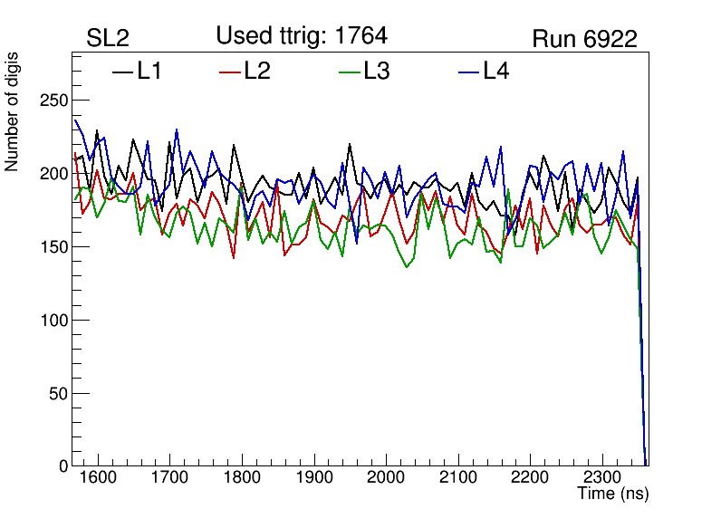Click the 0 y-axis tick label
This screenshot has width=721, height=518.
[62, 465]
